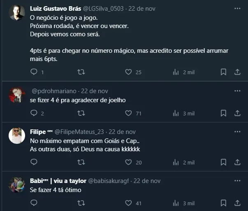This screenshot has width=248, height=211.
Task: View analytics on Babi's tweet
Action: pyautogui.click(x=176, y=203)
